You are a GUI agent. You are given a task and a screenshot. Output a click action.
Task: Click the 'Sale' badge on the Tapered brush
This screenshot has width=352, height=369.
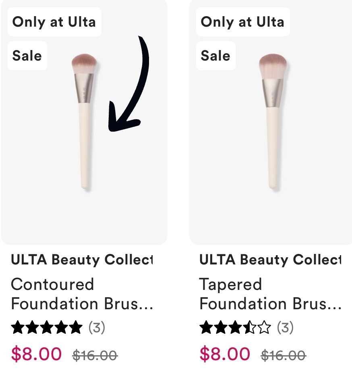[x=215, y=56]
